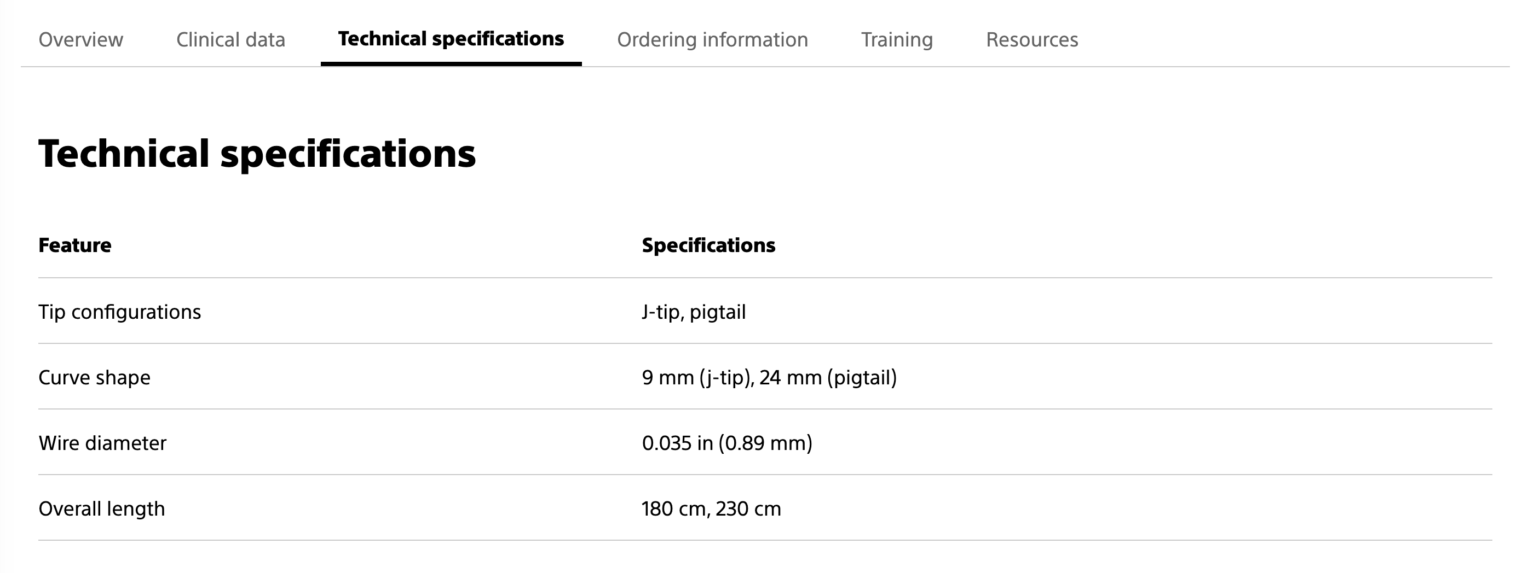Click the "180 cm" overall length value
This screenshot has height=573, width=1534.
pos(674,508)
